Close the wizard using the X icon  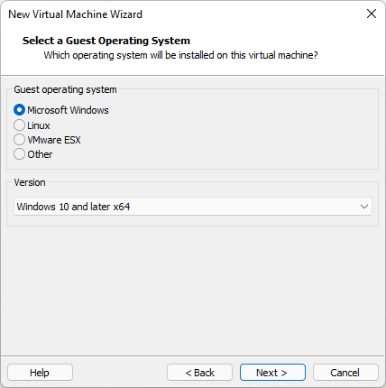pyautogui.click(x=372, y=14)
